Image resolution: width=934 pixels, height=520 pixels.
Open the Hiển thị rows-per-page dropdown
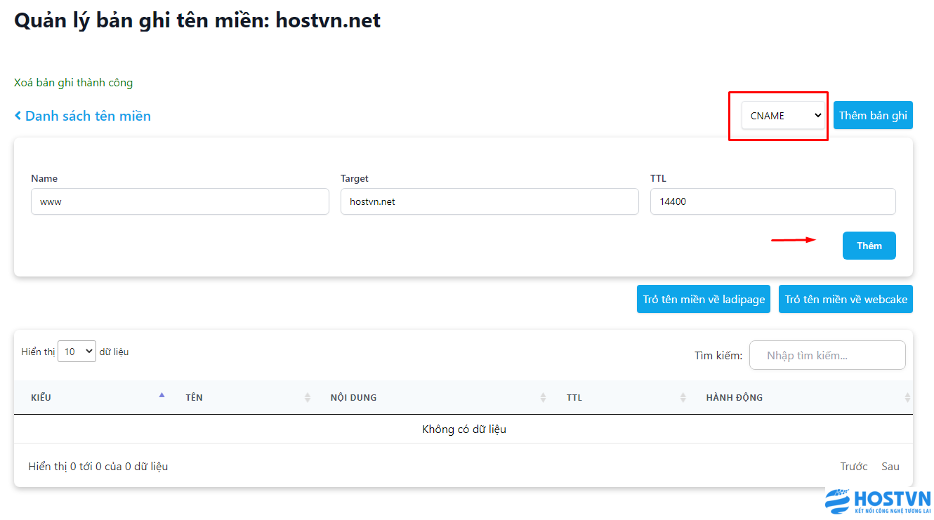pos(77,352)
